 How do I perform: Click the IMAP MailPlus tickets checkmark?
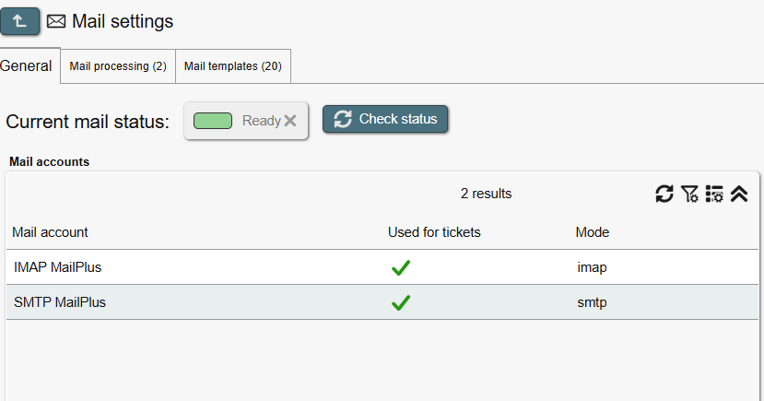(401, 268)
